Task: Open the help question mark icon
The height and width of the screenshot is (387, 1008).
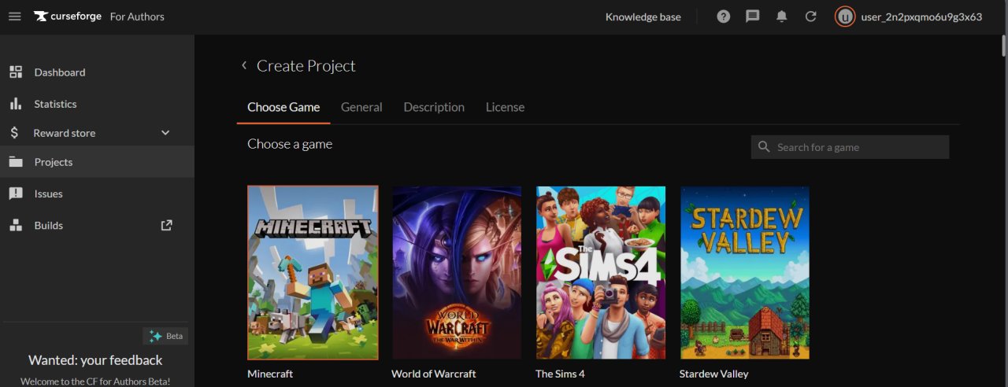Action: coord(724,17)
